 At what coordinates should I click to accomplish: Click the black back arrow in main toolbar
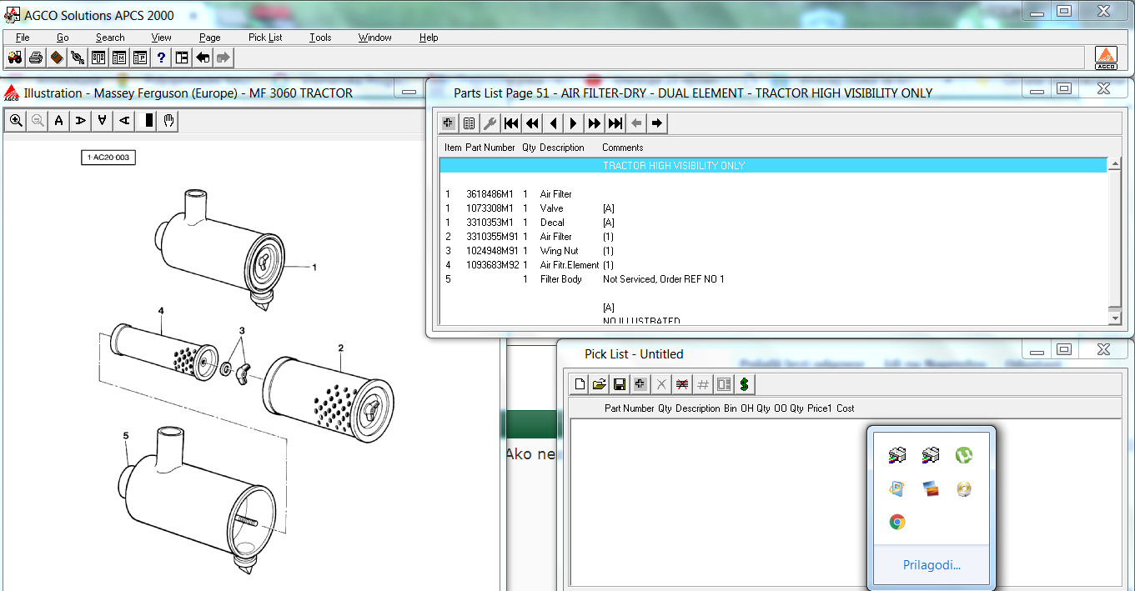(203, 58)
